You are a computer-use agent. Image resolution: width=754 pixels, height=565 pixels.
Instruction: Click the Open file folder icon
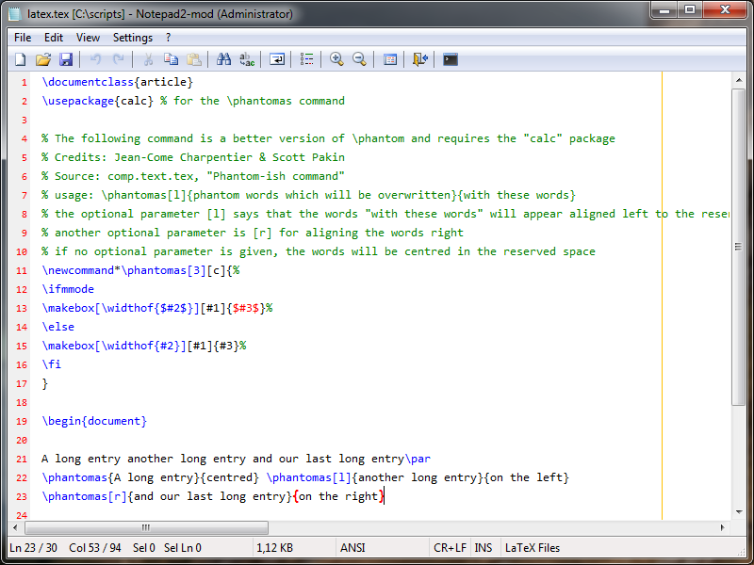pyautogui.click(x=42, y=59)
